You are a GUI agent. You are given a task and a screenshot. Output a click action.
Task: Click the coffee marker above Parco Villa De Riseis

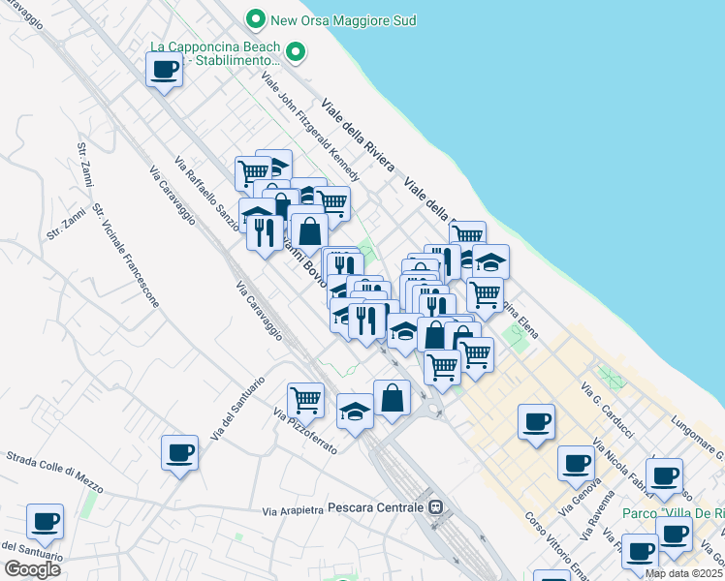point(664,475)
